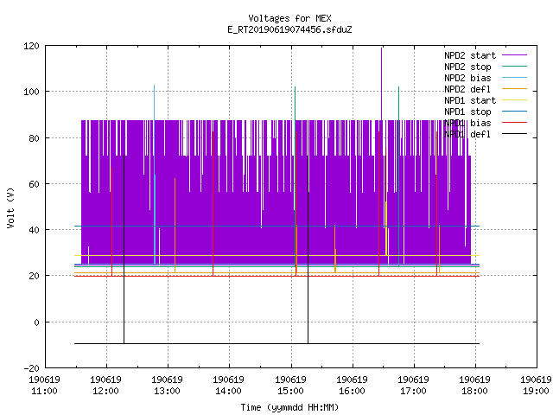Click the 'NPD1 stop' legend label
The image size is (553, 415).
pyautogui.click(x=467, y=112)
